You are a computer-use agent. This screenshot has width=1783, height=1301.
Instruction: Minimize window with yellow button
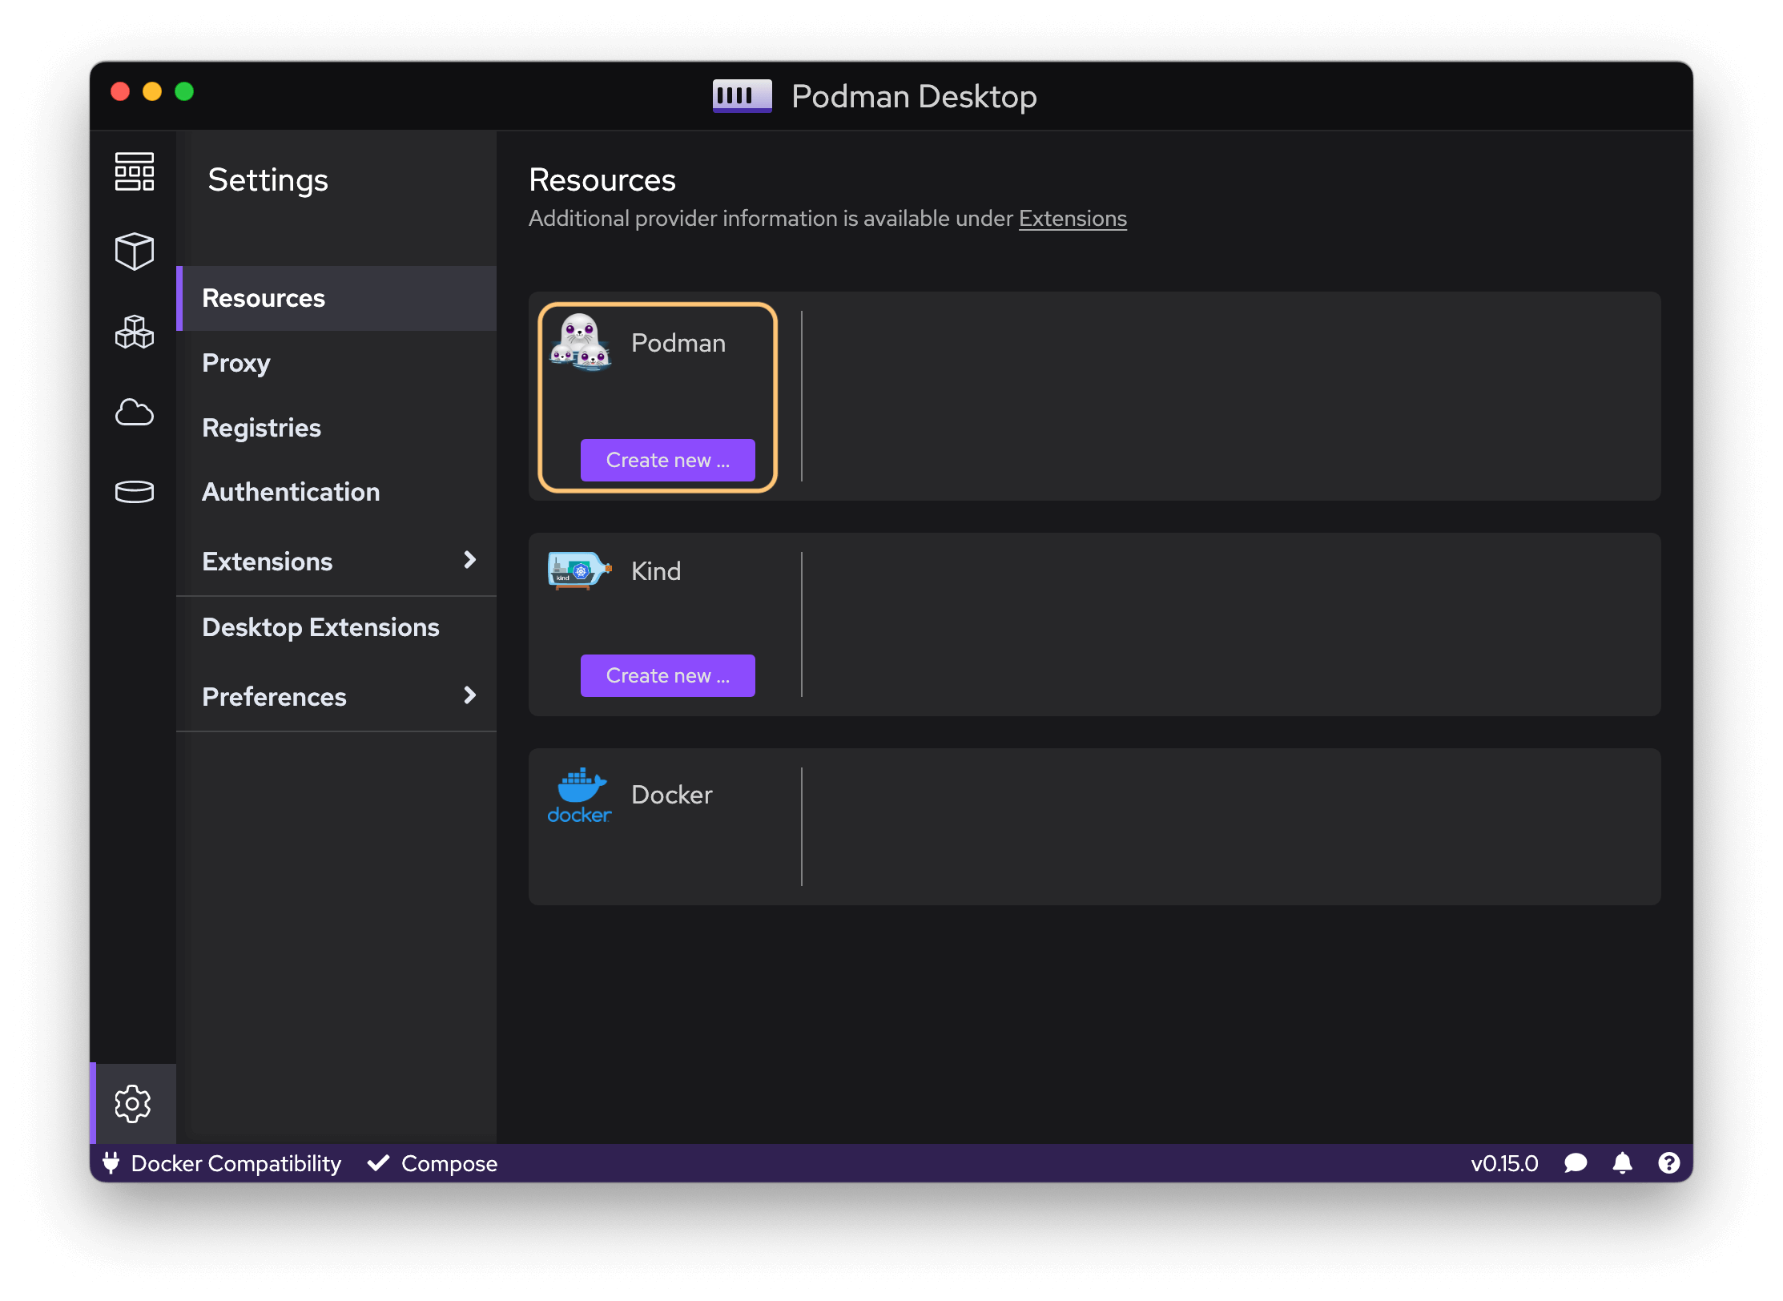pyautogui.click(x=152, y=91)
